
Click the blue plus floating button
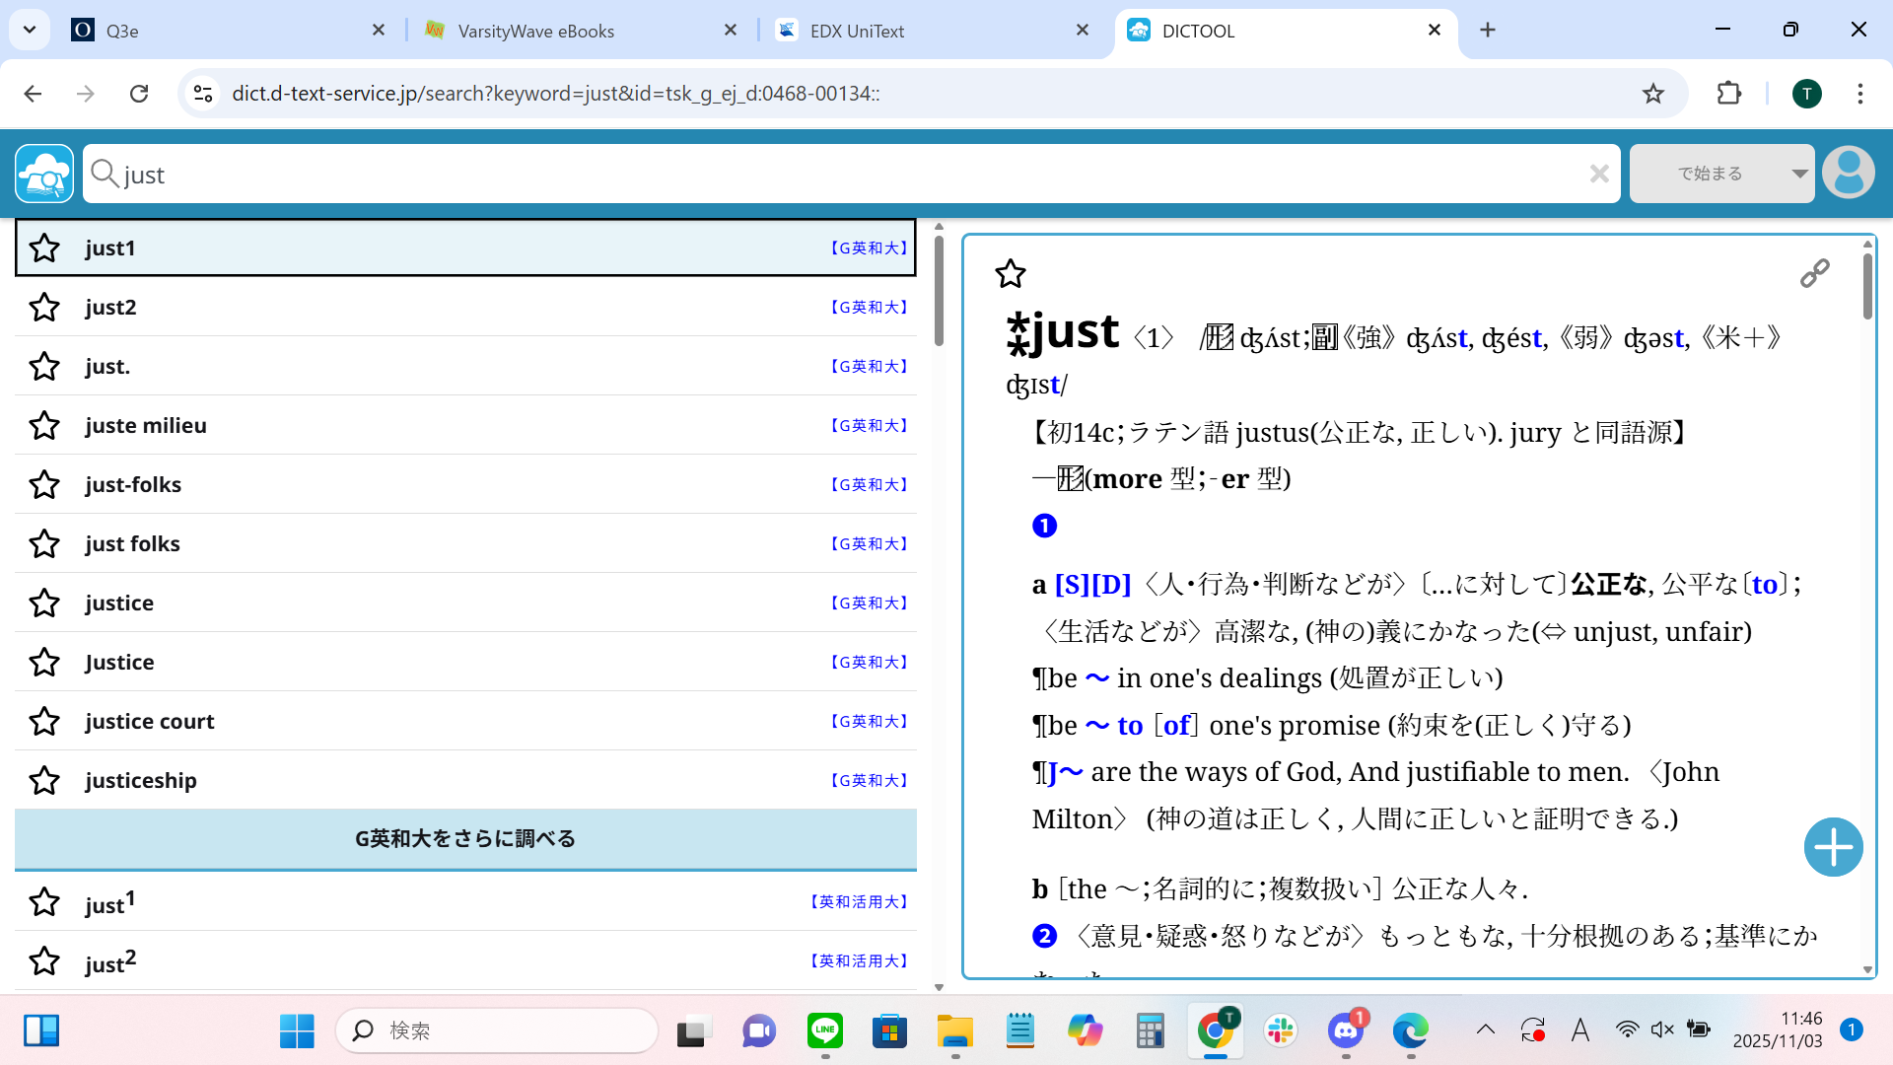(x=1833, y=847)
